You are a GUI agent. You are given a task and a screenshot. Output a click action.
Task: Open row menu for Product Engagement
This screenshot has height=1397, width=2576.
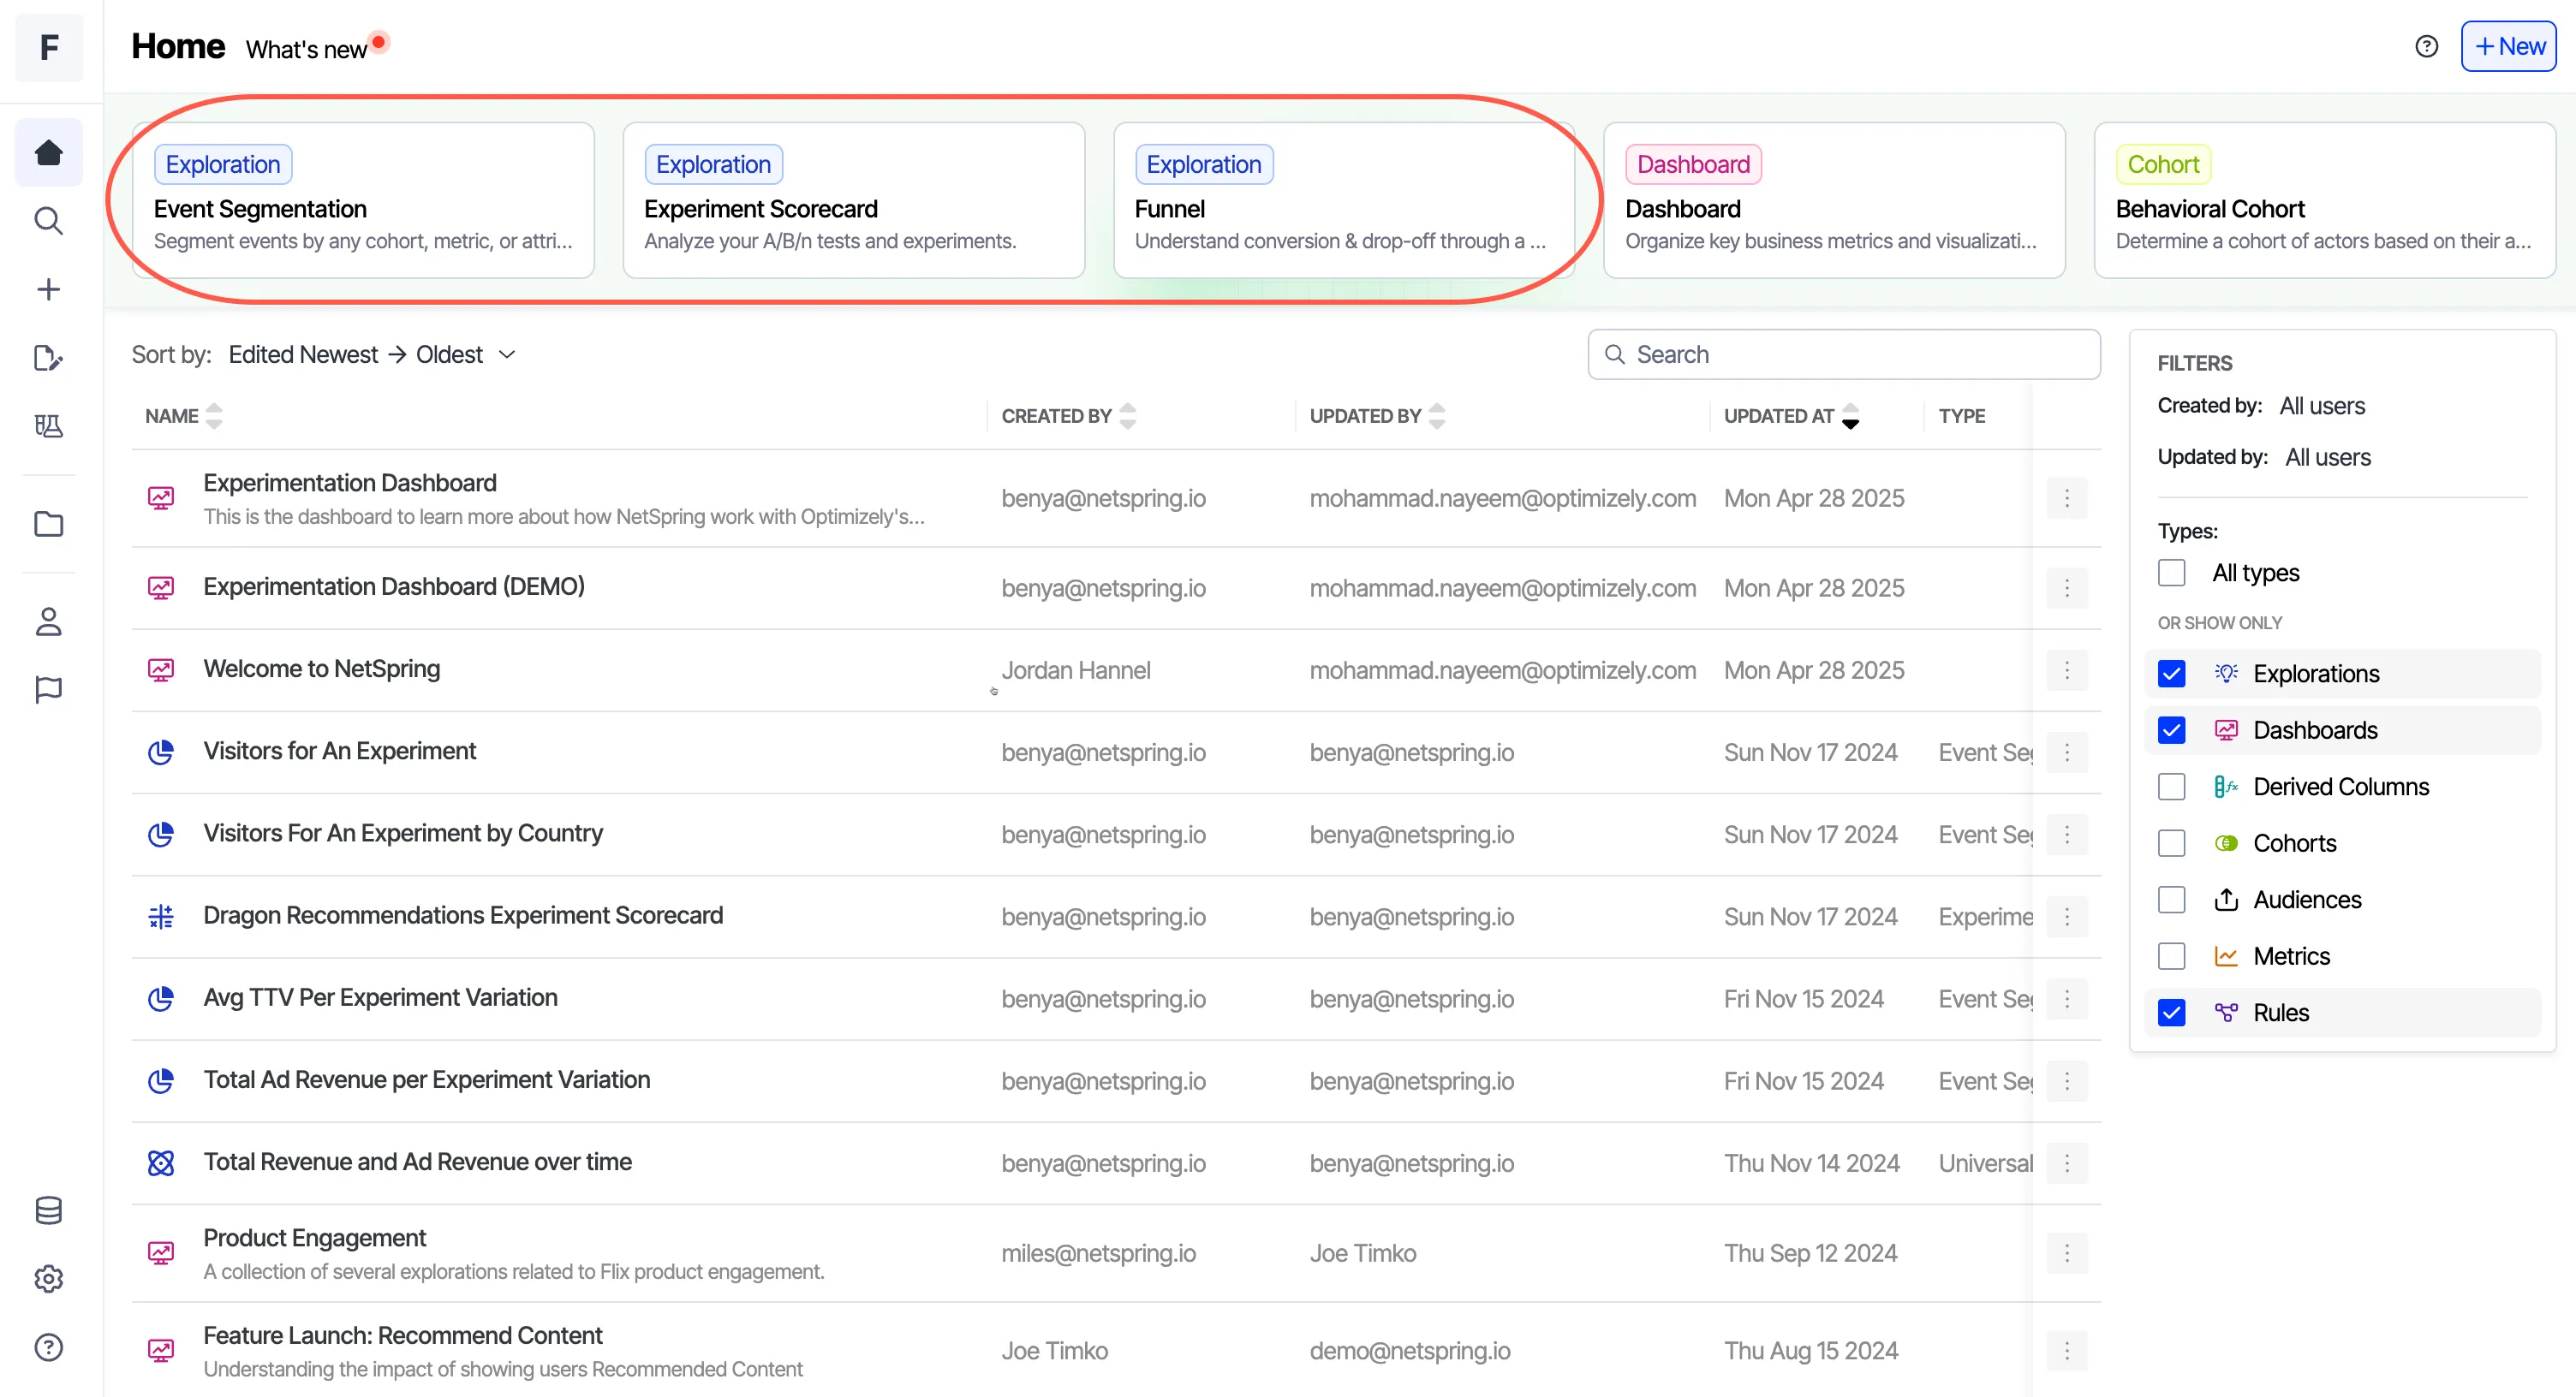[x=2067, y=1252]
